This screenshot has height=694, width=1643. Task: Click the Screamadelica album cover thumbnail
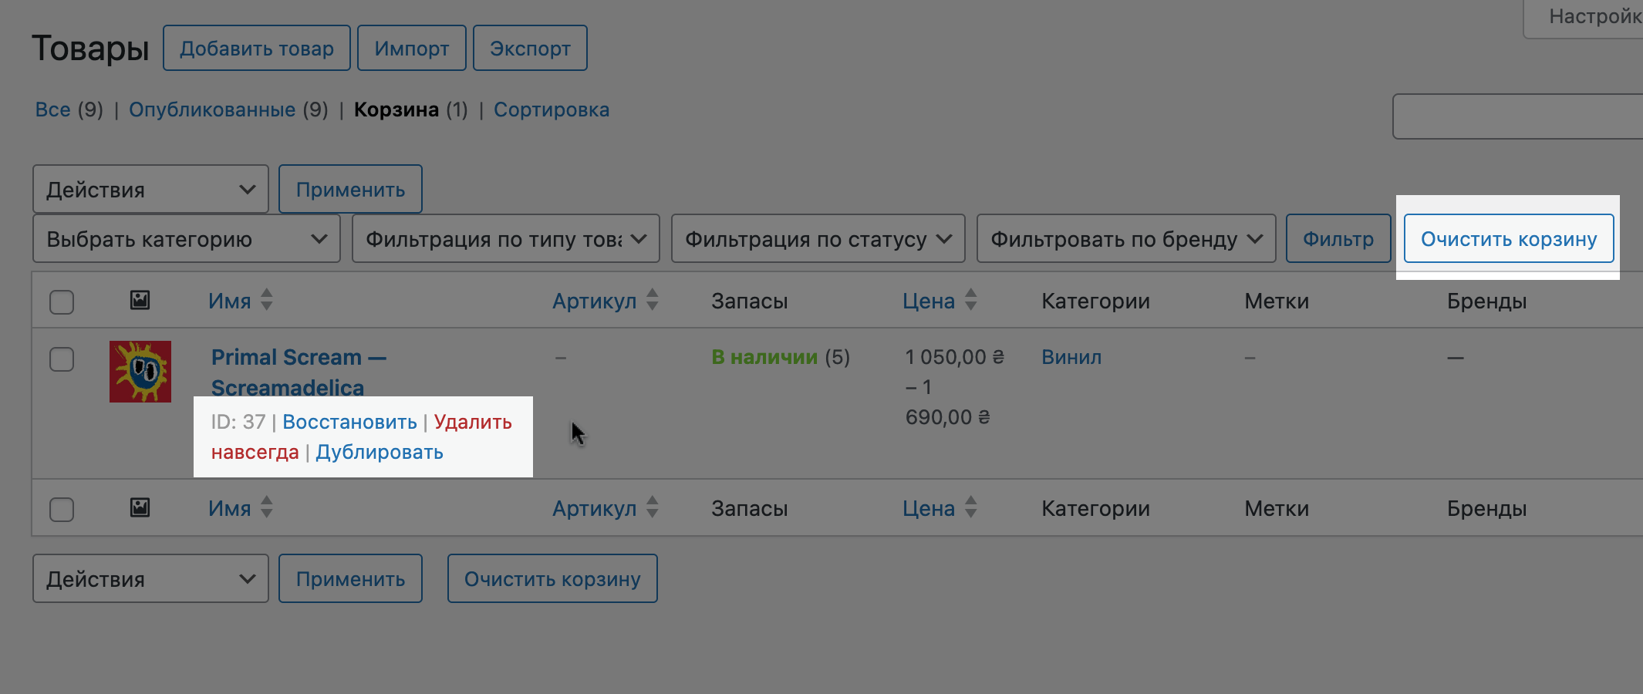click(140, 372)
